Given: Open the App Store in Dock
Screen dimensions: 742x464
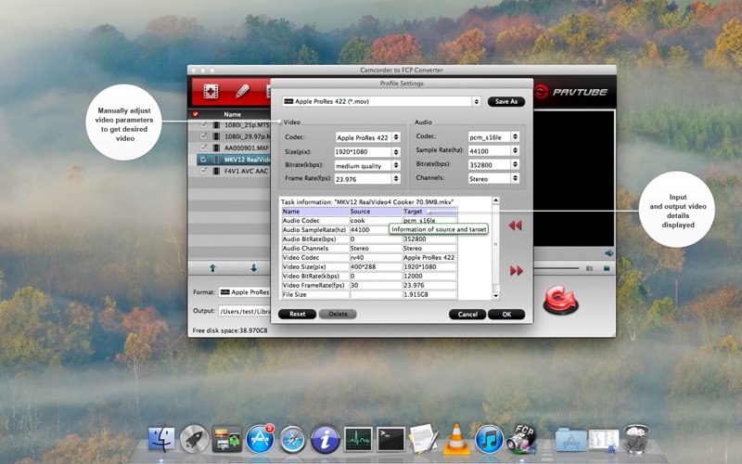Looking at the screenshot, I should [260, 439].
